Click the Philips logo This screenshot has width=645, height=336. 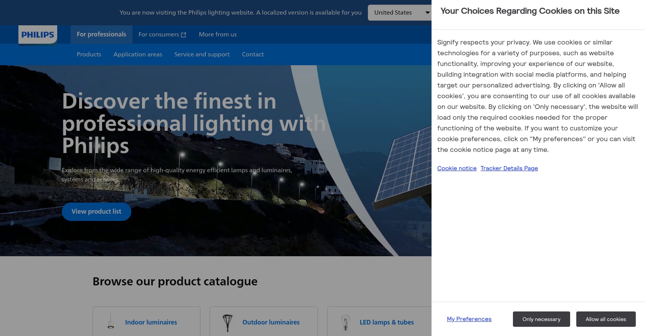tap(38, 35)
